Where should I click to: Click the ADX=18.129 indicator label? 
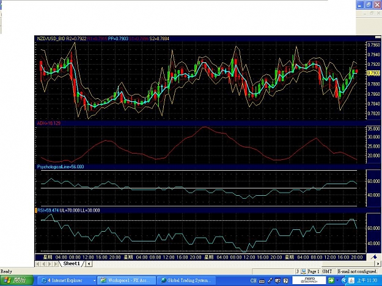[49, 123]
